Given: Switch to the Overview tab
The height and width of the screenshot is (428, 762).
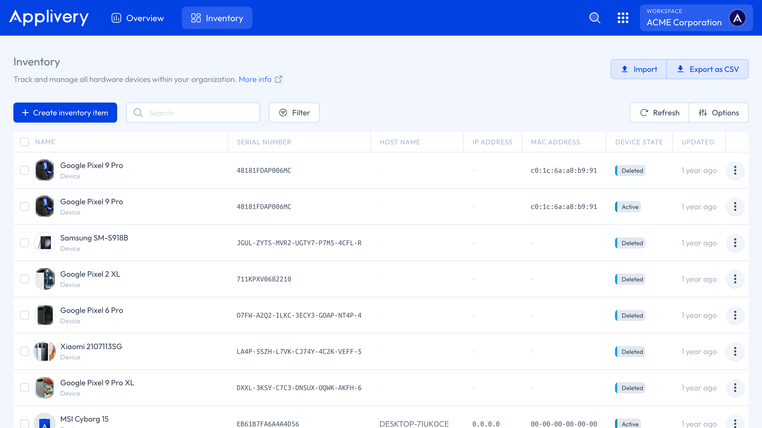Looking at the screenshot, I should 138,18.
